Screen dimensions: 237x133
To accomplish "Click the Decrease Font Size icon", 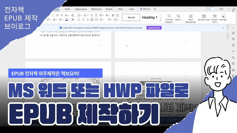I will pyautogui.click(x=62, y=15).
